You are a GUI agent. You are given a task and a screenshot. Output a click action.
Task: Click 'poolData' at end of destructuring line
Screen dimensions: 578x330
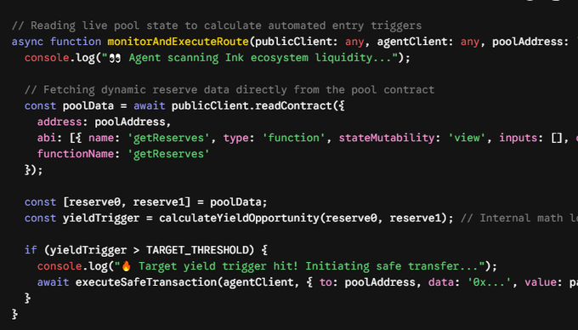(235, 202)
